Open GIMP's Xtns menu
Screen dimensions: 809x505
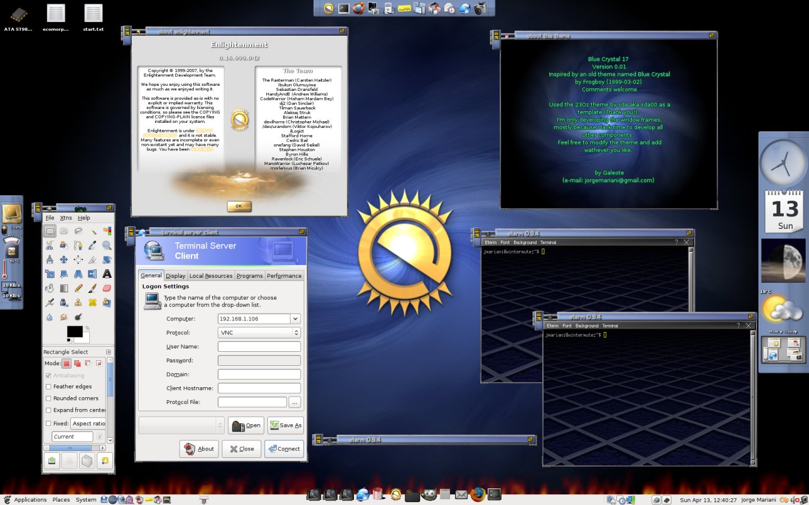pos(66,218)
